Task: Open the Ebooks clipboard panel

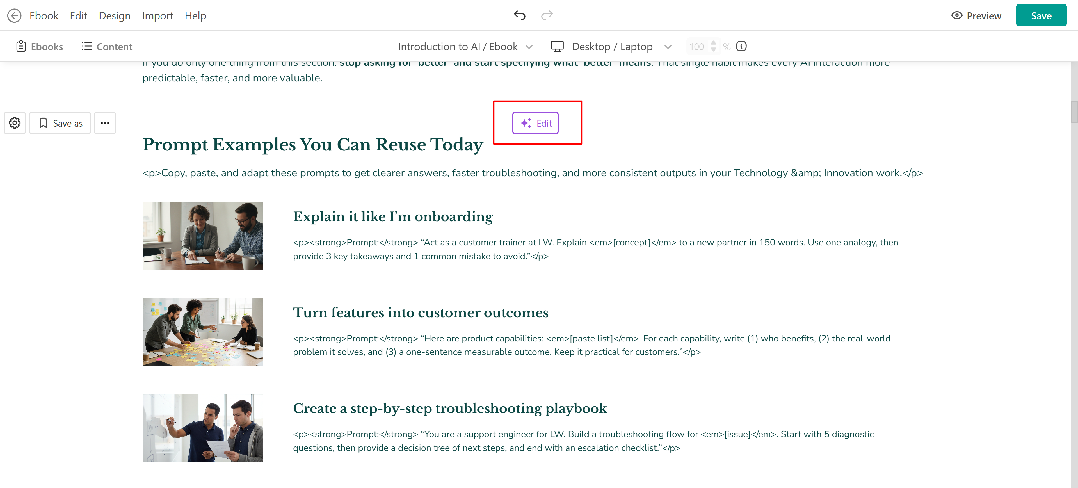Action: coord(39,46)
